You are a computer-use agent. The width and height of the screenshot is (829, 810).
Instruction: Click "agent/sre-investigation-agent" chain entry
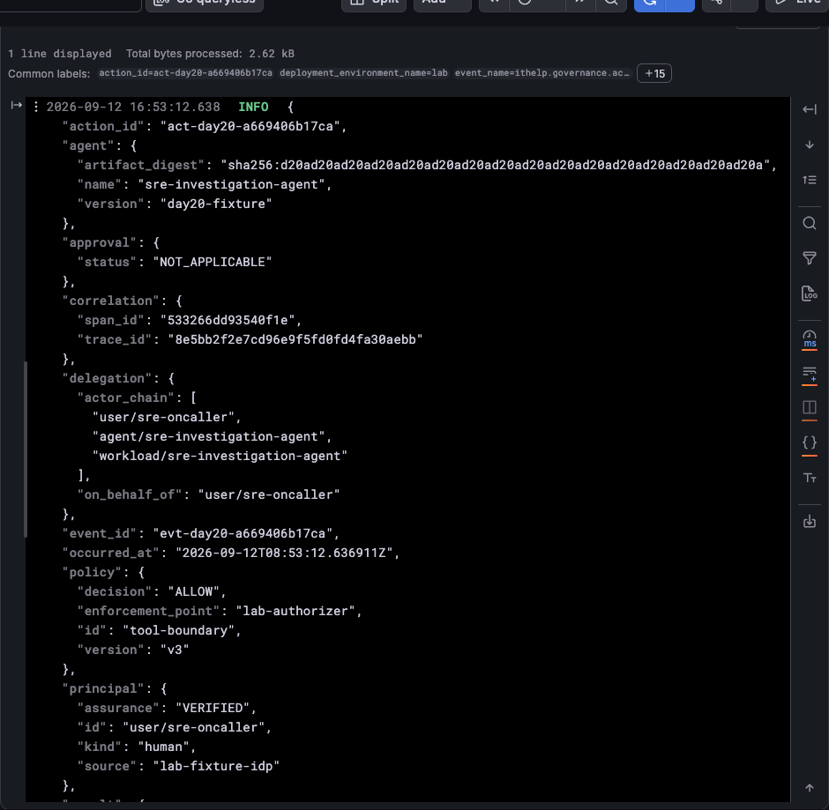(208, 436)
